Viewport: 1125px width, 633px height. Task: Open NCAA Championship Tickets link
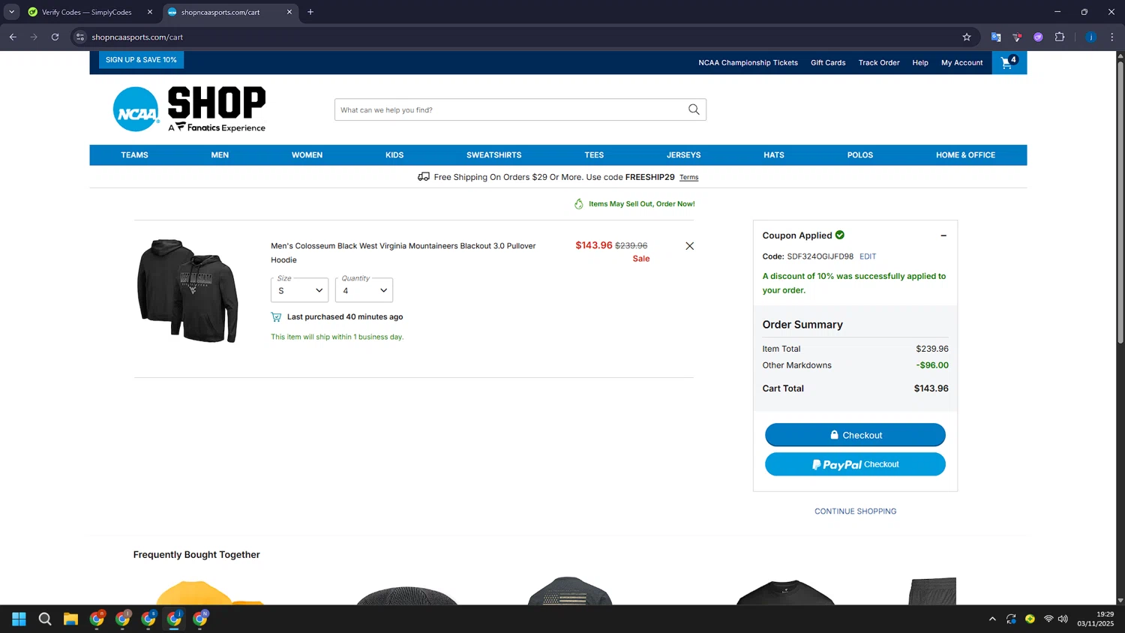748,63
